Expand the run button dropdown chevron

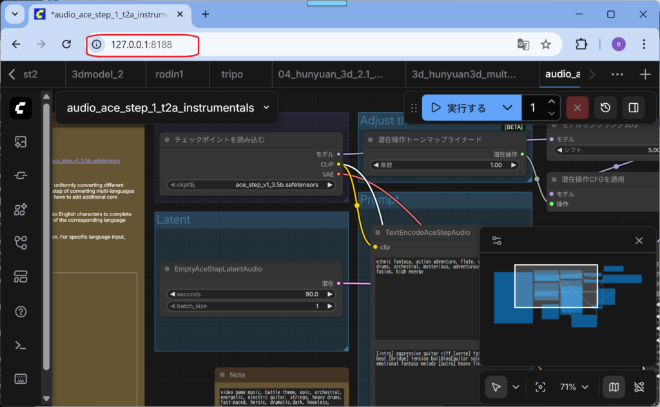coord(507,108)
